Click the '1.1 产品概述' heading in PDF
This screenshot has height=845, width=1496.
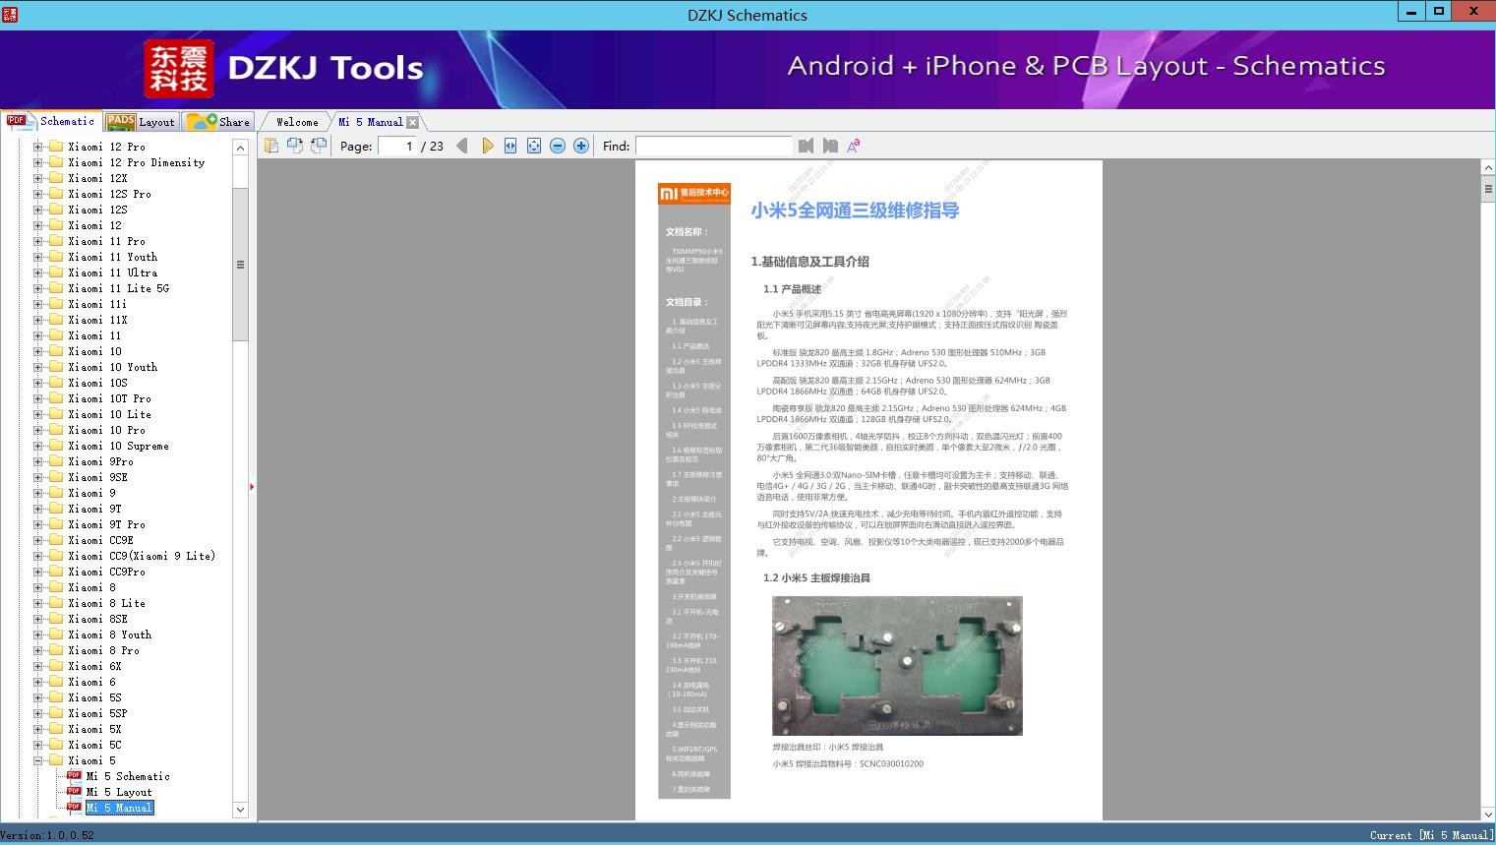click(792, 289)
